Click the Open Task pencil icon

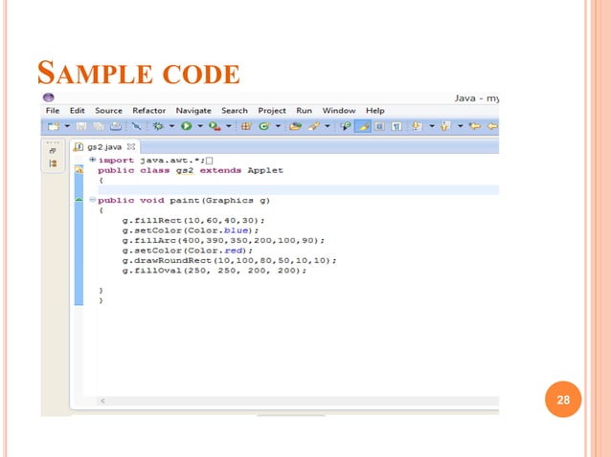pos(314,126)
